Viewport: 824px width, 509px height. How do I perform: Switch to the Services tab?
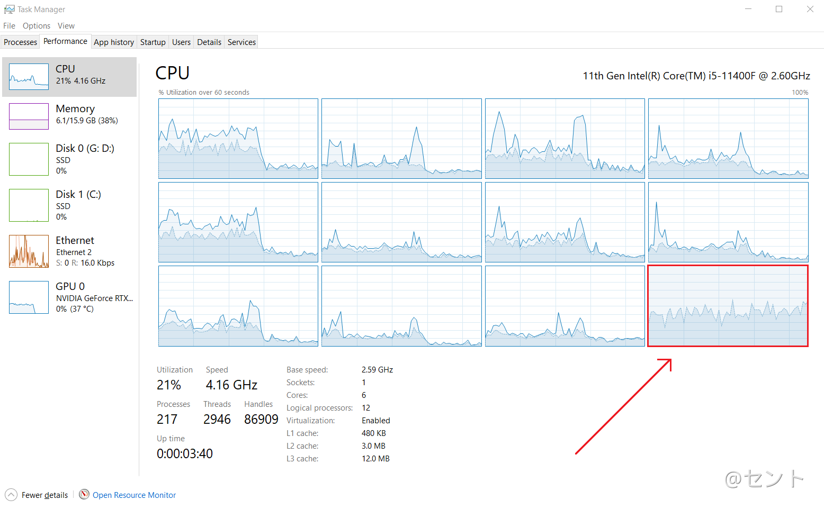(241, 42)
